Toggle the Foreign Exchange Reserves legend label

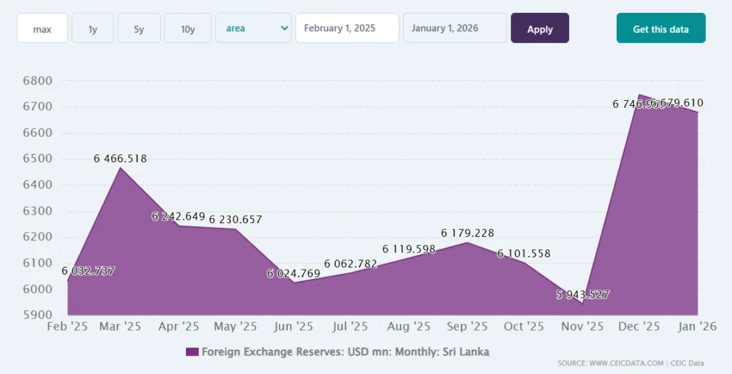(345, 352)
